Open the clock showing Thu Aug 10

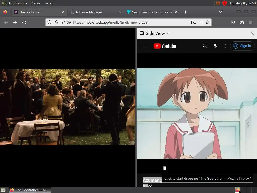point(243,3)
